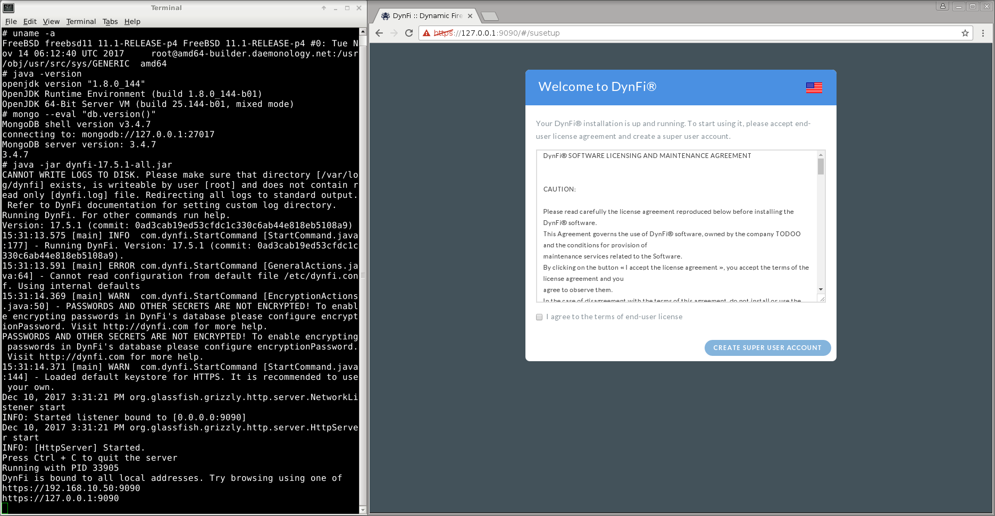Click the browser address bar URL
995x516 pixels.
[x=497, y=33]
